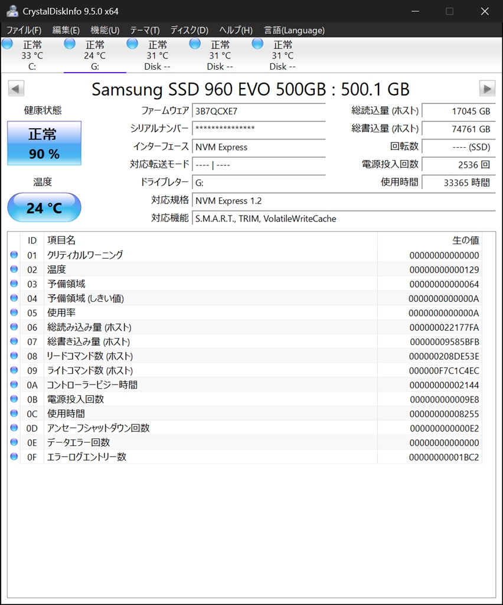Image resolution: width=503 pixels, height=605 pixels.
Task: Click status icon for row 09 ライトコマンド数
Action: [14, 370]
